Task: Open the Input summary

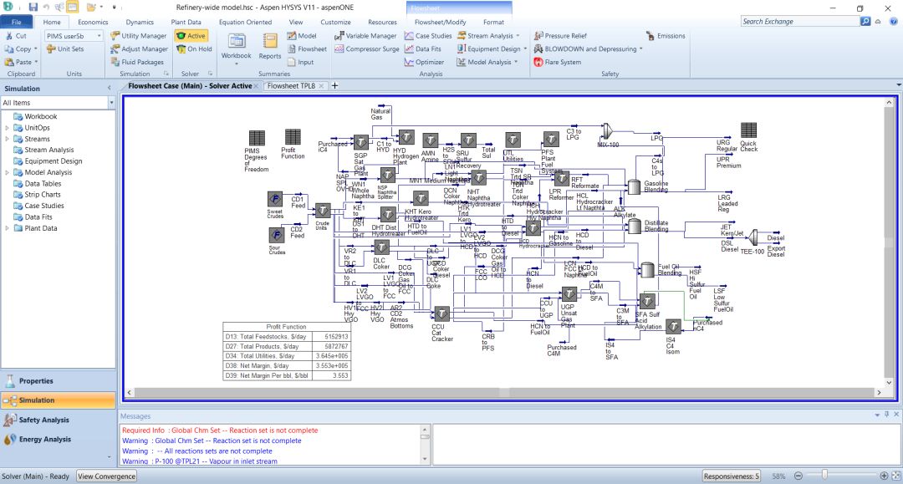Action: [x=301, y=62]
